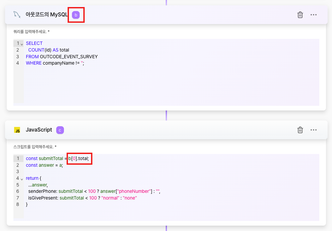Open more options for the MySQL block
Screen dimensions: 332x231
(x=314, y=15)
